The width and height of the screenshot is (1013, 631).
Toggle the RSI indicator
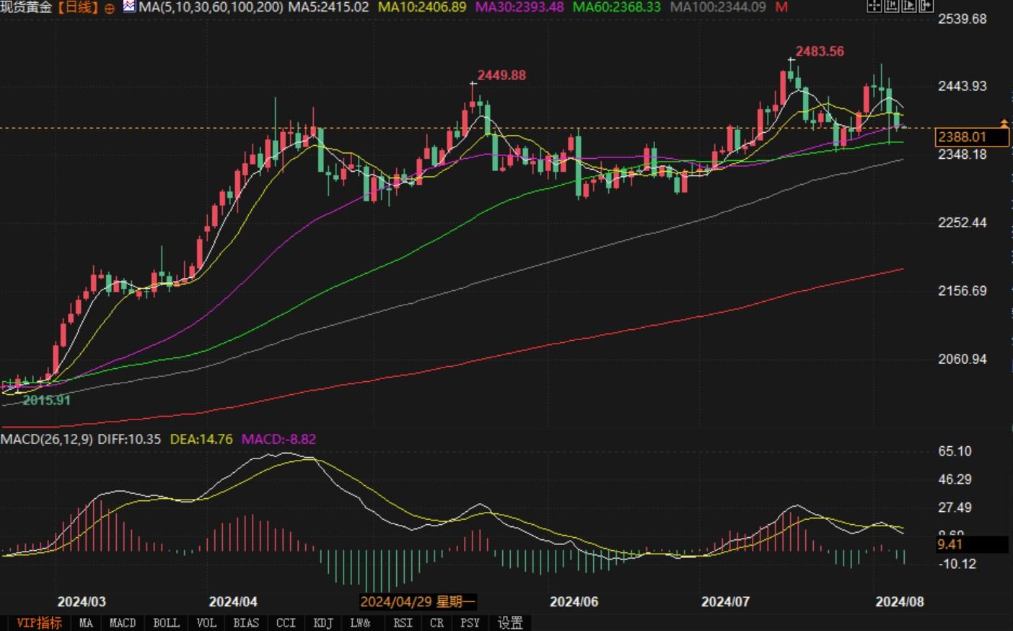[x=403, y=622]
